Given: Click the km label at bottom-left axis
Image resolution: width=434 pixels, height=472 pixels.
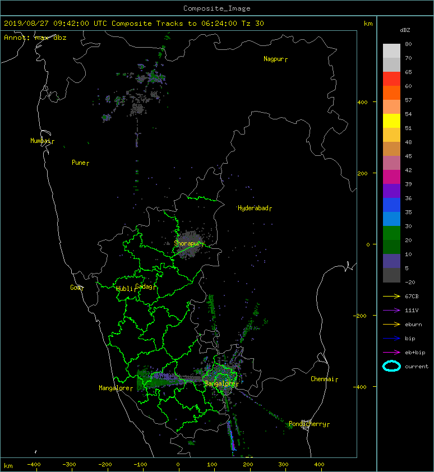Looking at the screenshot, I should 8,466.
